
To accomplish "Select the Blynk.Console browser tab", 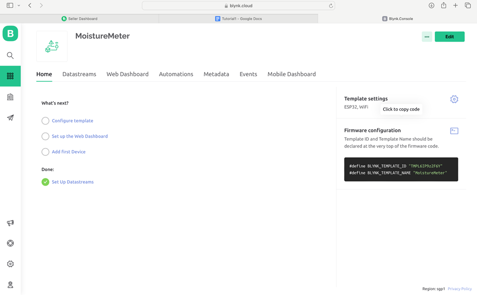I will tap(397, 19).
